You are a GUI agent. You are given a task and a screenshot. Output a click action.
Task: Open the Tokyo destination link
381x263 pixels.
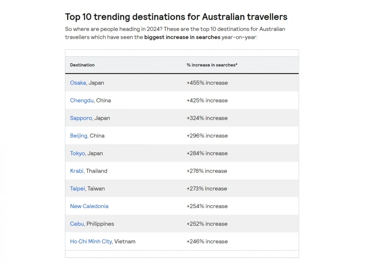point(77,153)
